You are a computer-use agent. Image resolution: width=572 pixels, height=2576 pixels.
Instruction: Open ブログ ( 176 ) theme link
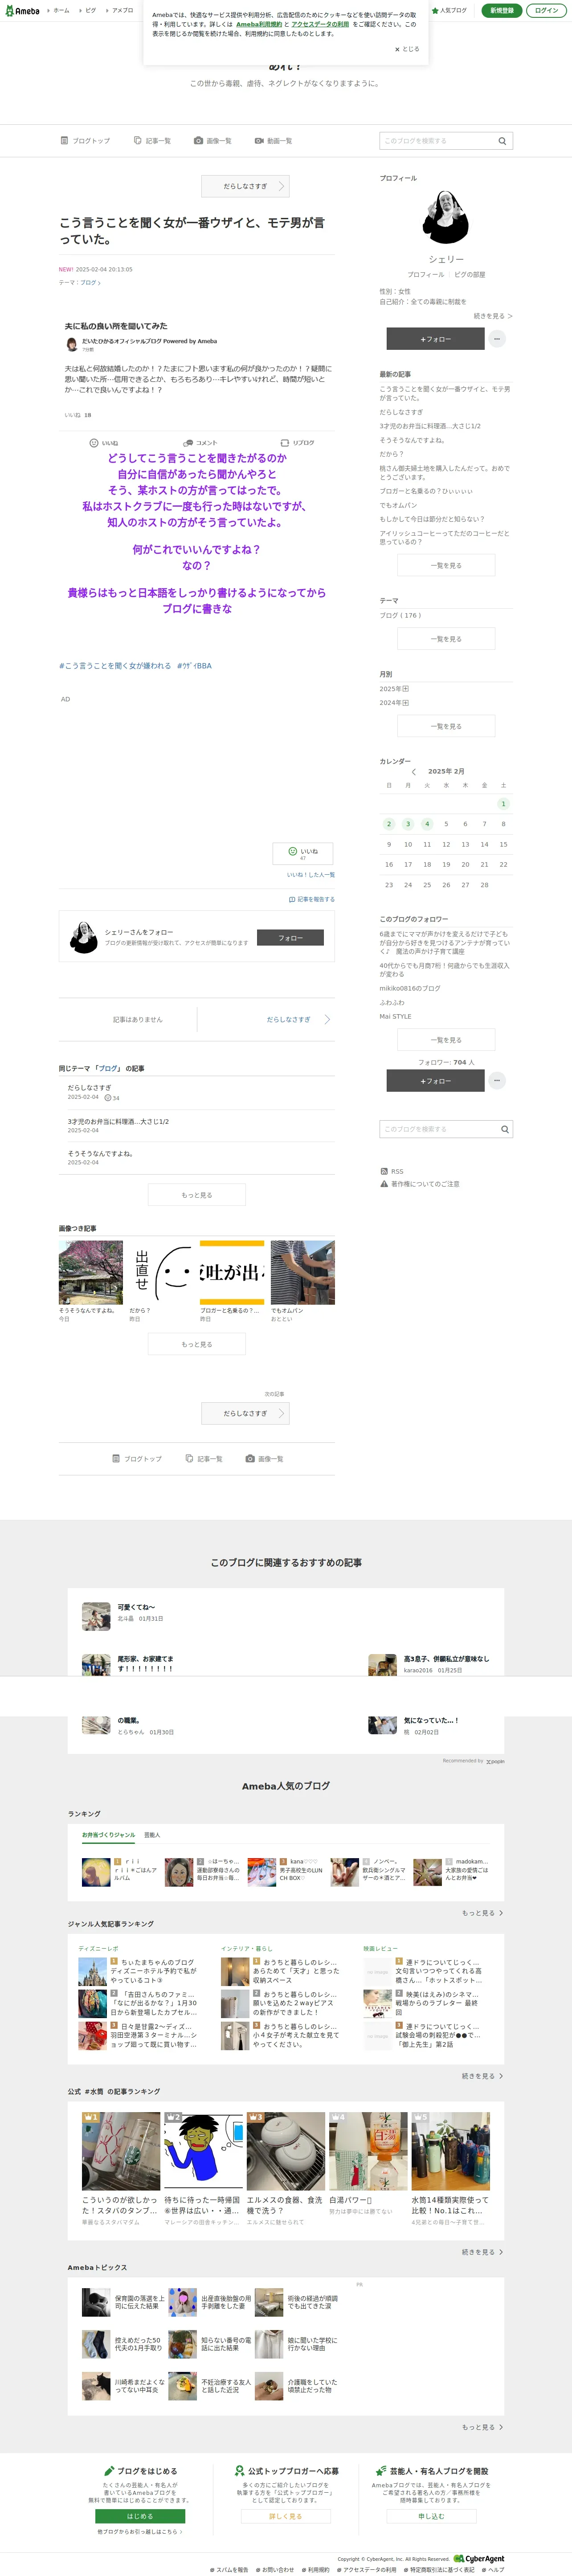400,615
